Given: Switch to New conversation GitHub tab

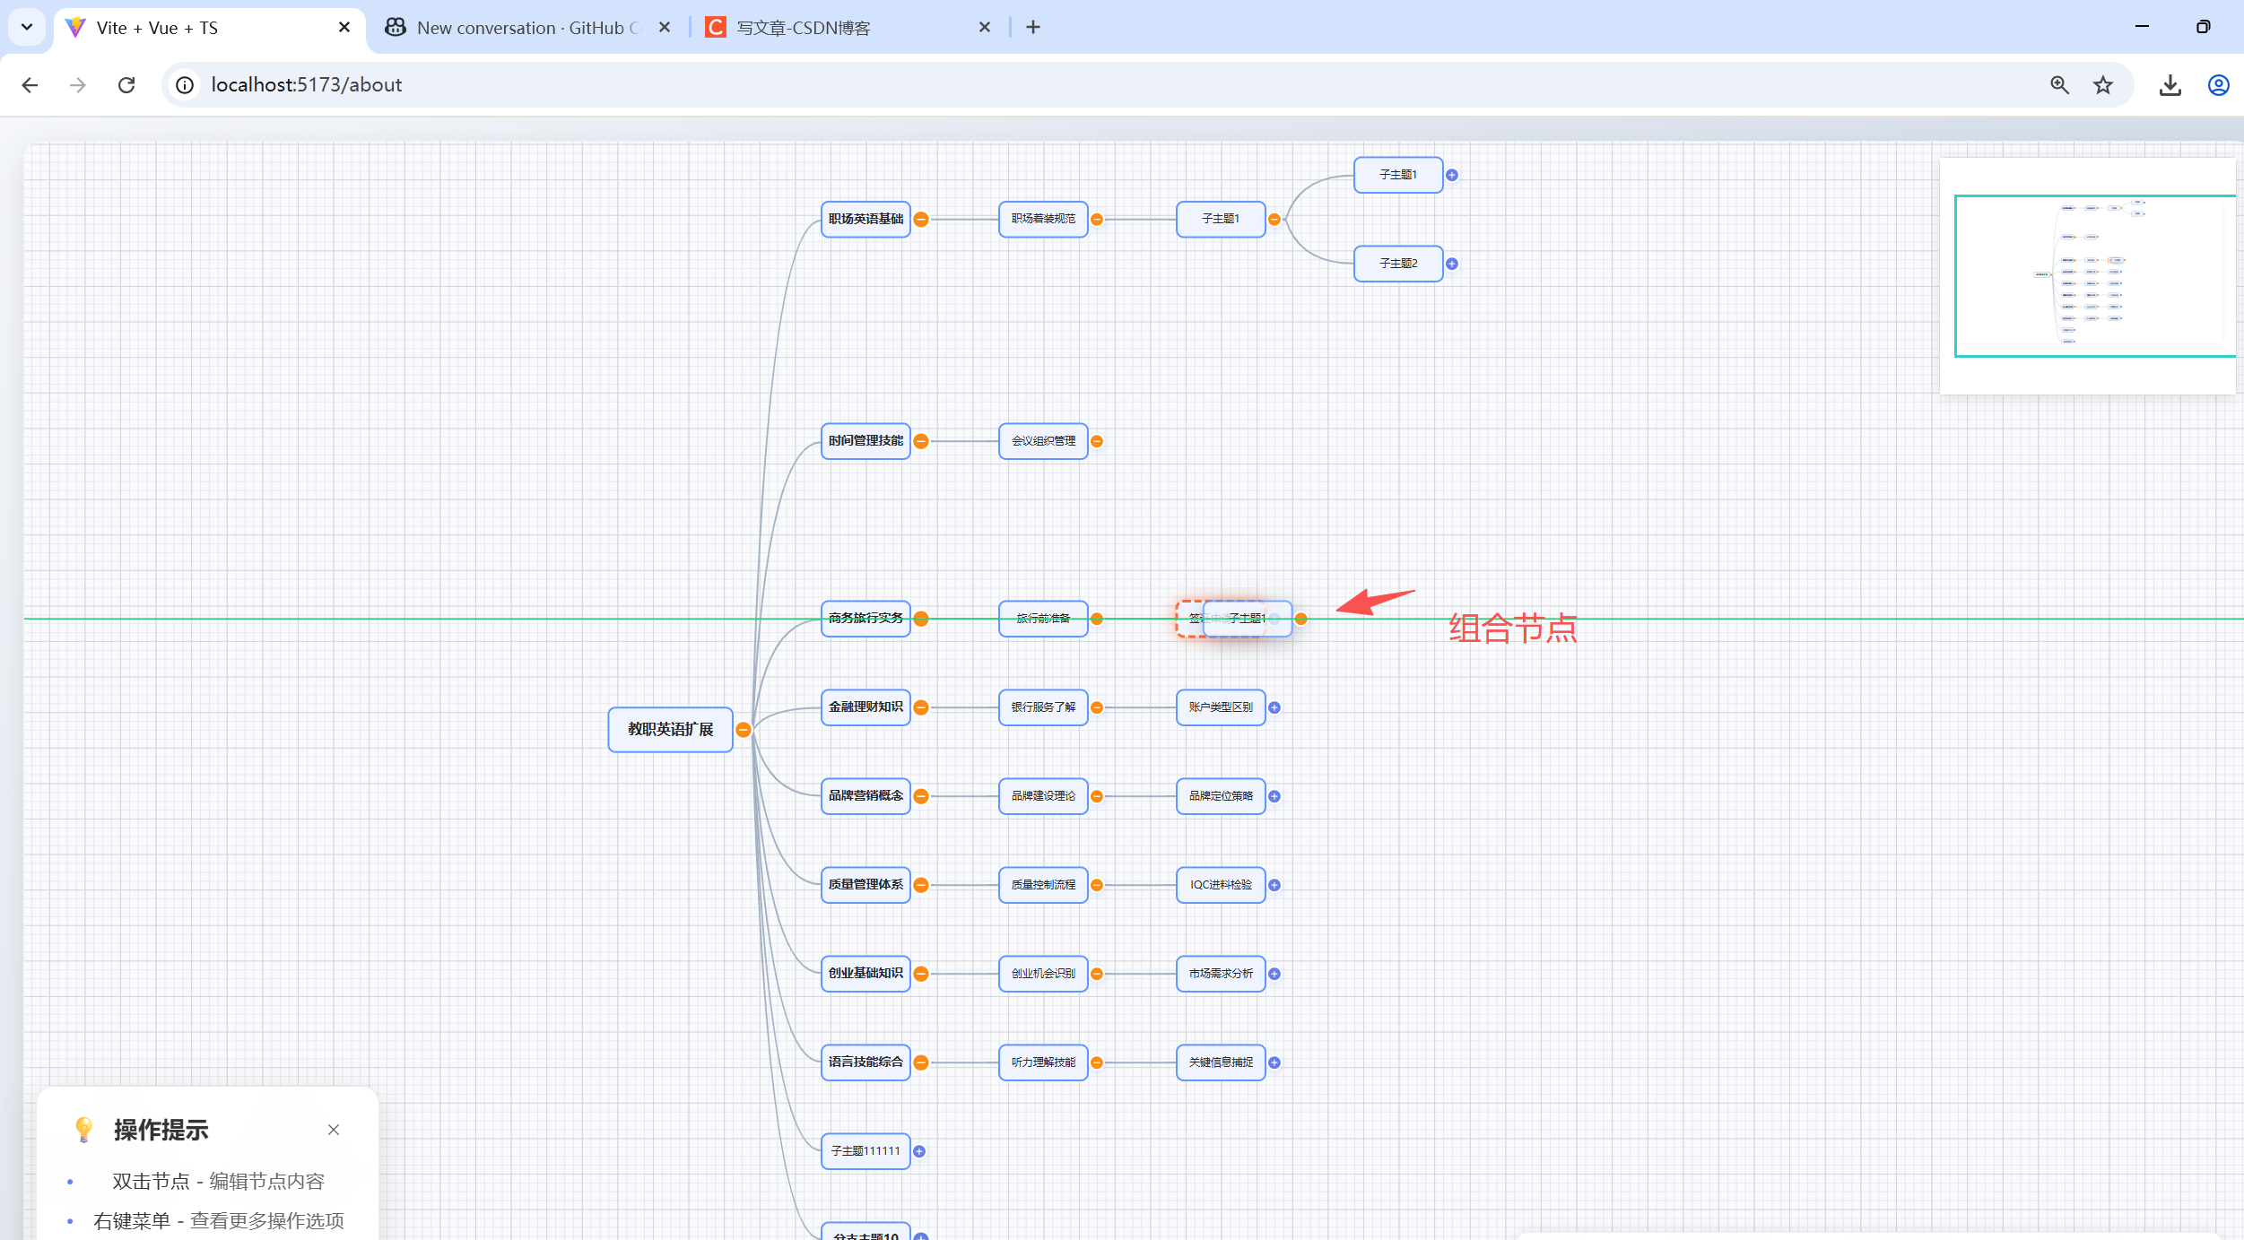Looking at the screenshot, I should pyautogui.click(x=527, y=28).
